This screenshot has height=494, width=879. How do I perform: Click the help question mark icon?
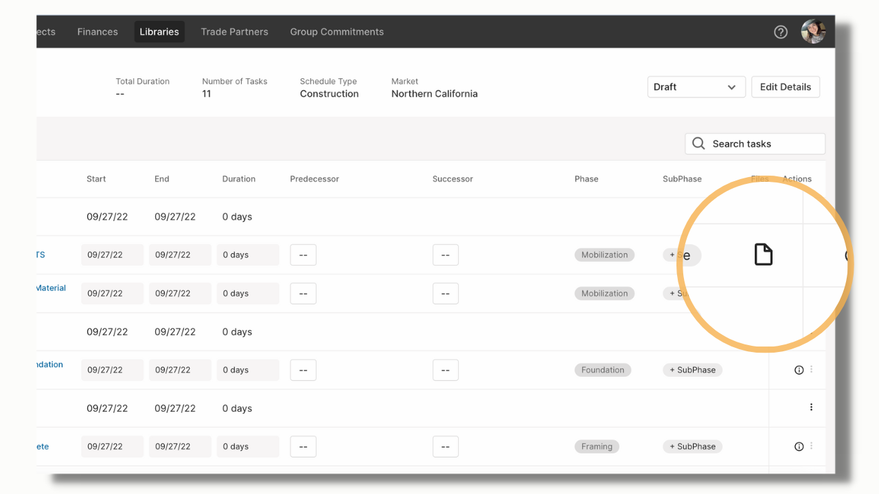[781, 32]
